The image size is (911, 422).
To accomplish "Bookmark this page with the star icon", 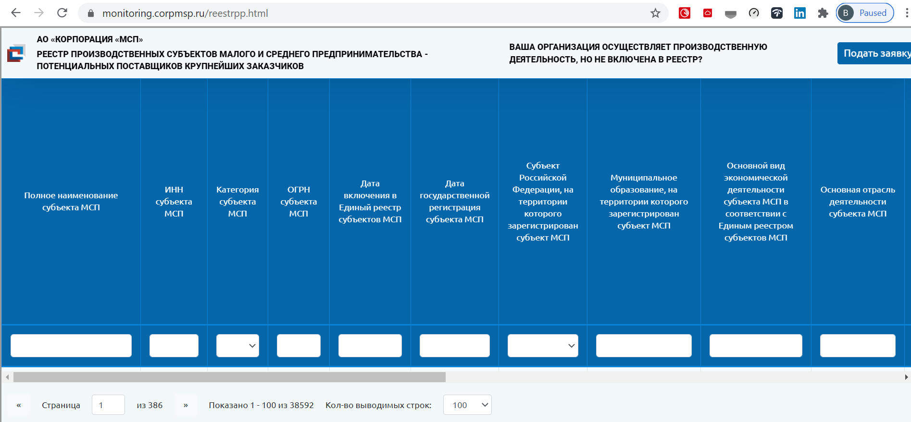I will (x=655, y=13).
